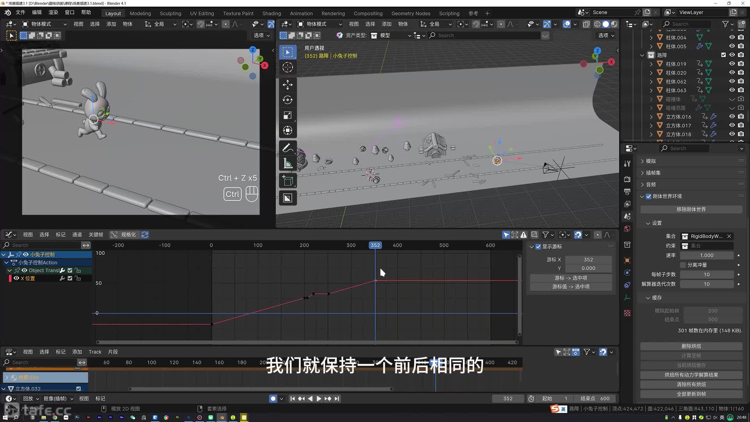Screen dimensions: 750x422
Task: Jump to the end frame
Action: pos(337,399)
